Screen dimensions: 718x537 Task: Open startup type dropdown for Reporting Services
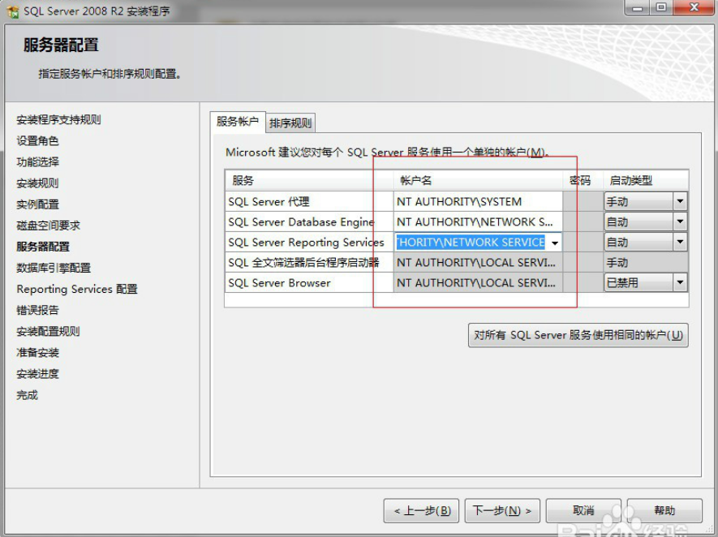680,243
